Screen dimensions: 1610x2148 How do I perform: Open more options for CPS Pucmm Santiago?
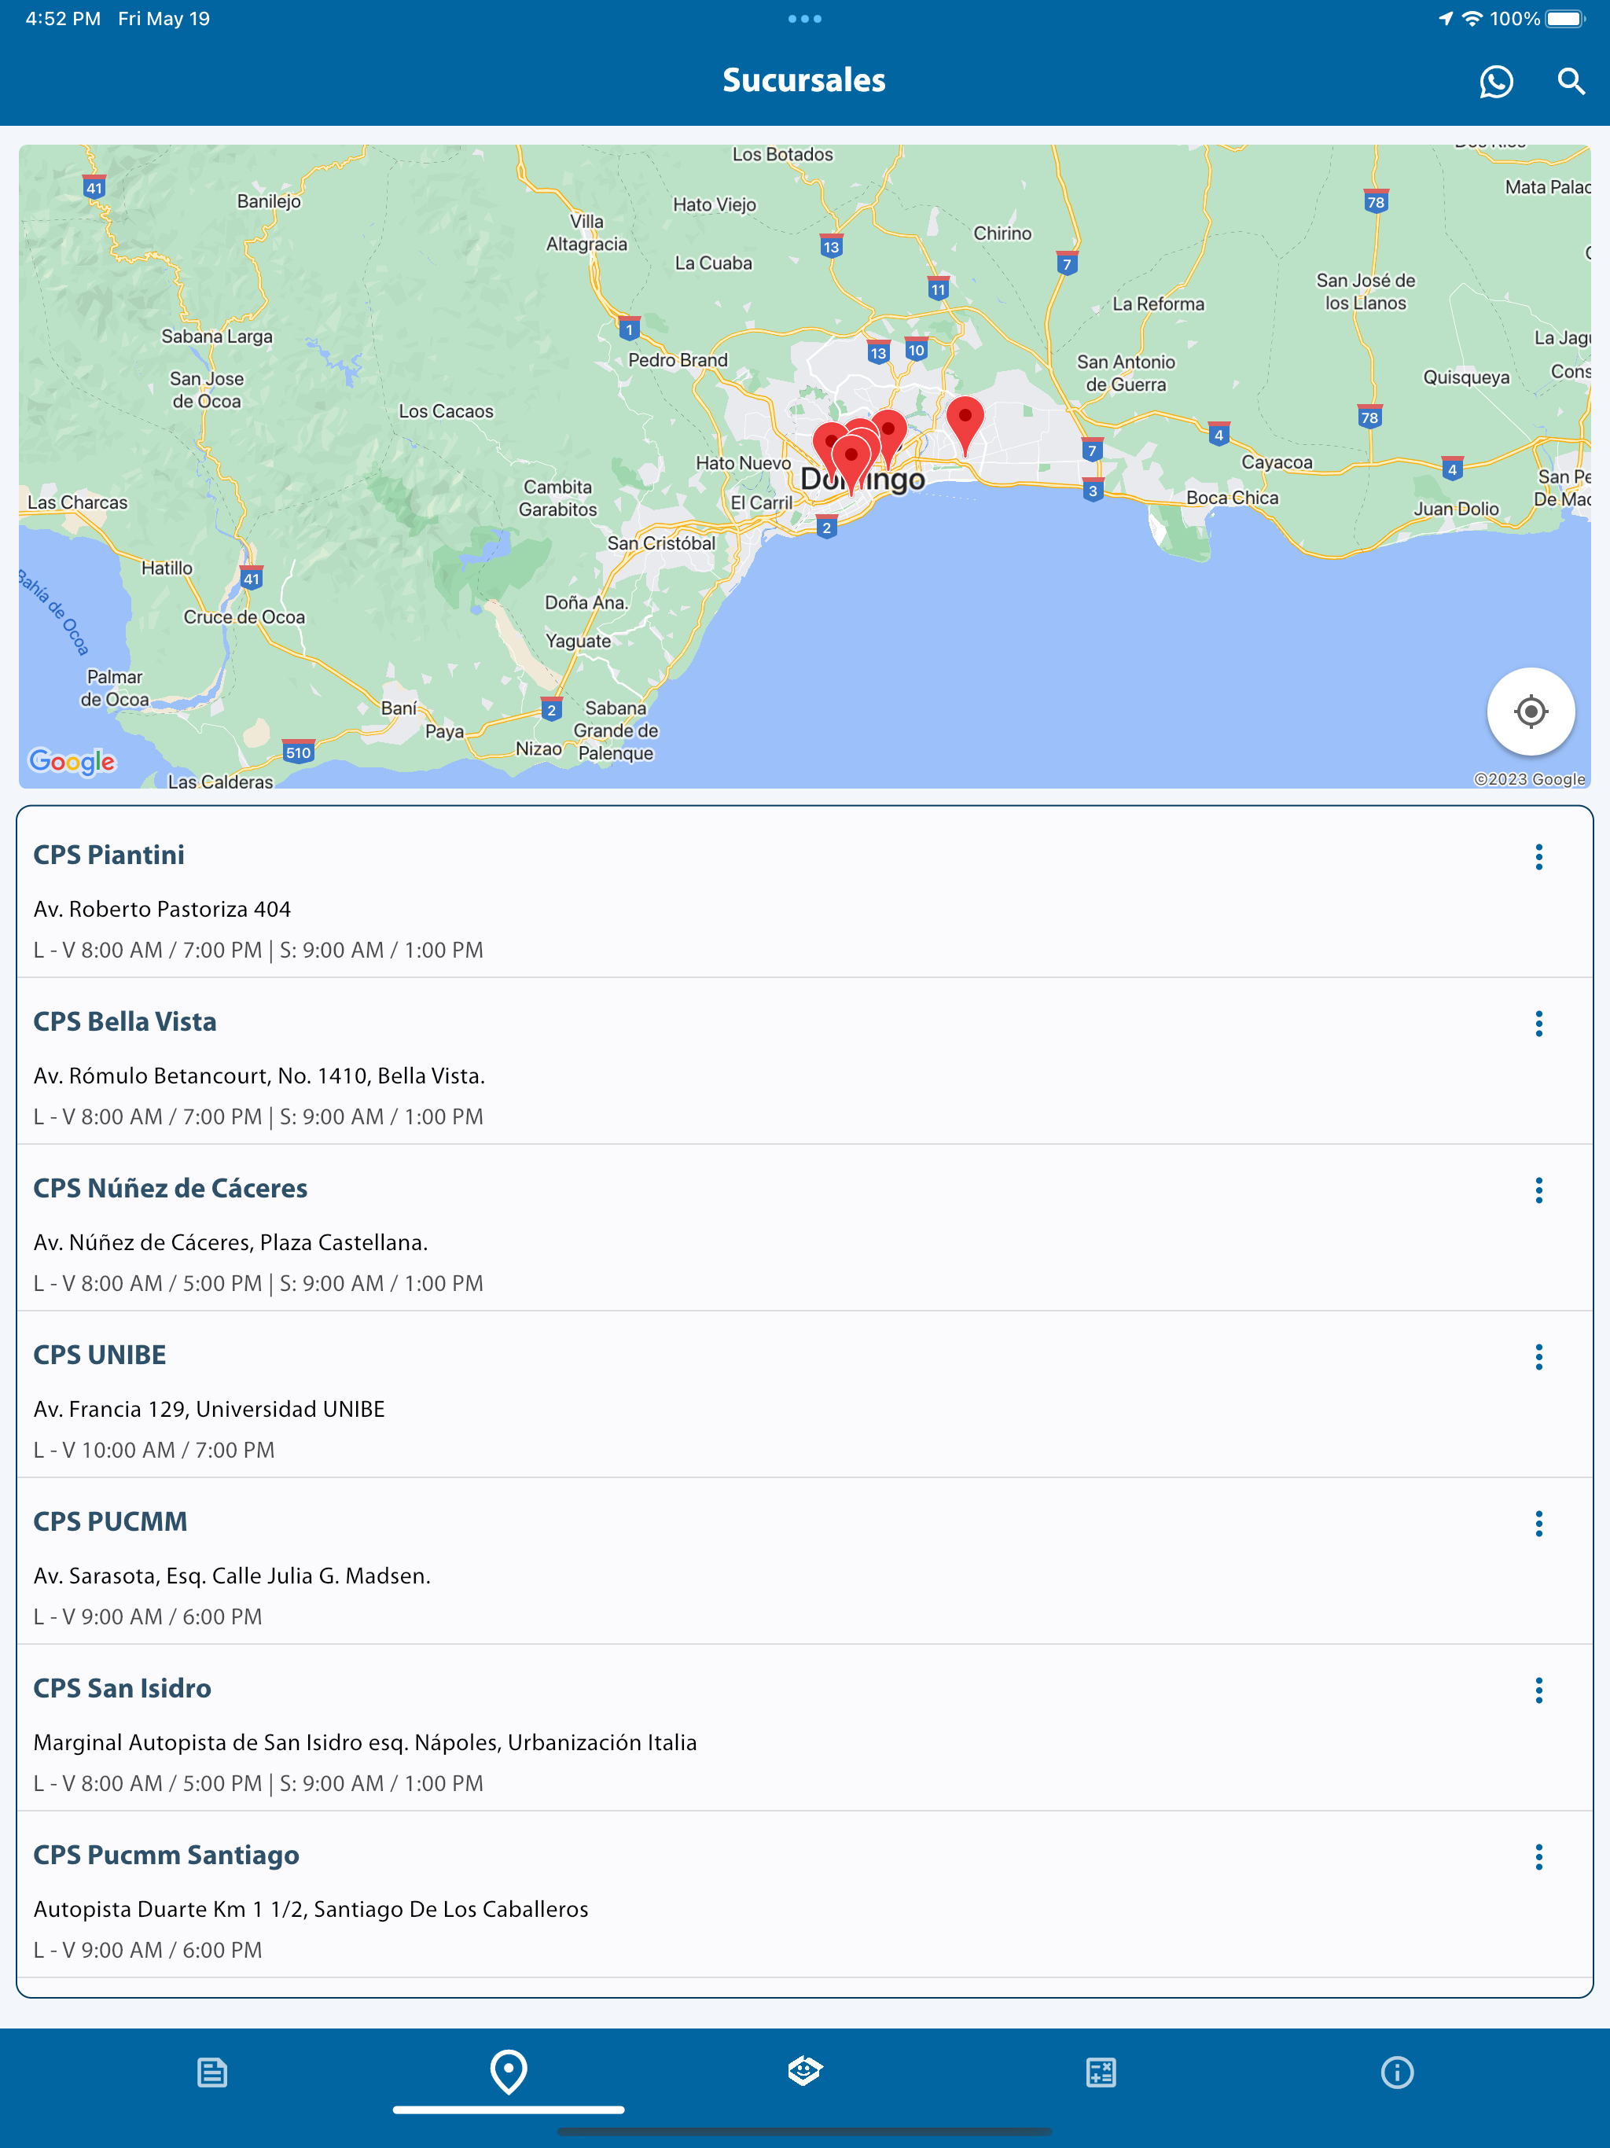click(x=1538, y=1856)
